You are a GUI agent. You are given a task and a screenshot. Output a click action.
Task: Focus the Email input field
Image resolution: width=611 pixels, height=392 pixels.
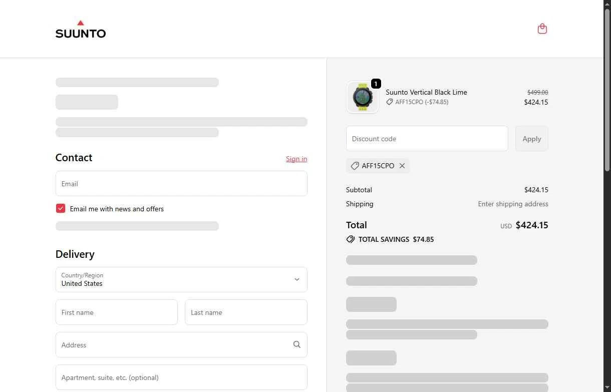click(x=181, y=184)
